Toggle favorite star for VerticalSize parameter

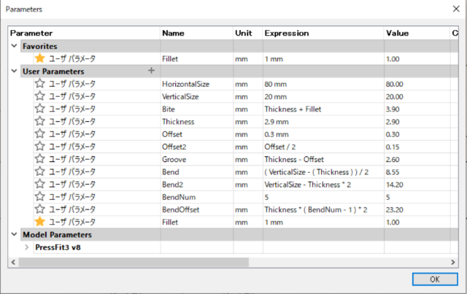point(39,96)
